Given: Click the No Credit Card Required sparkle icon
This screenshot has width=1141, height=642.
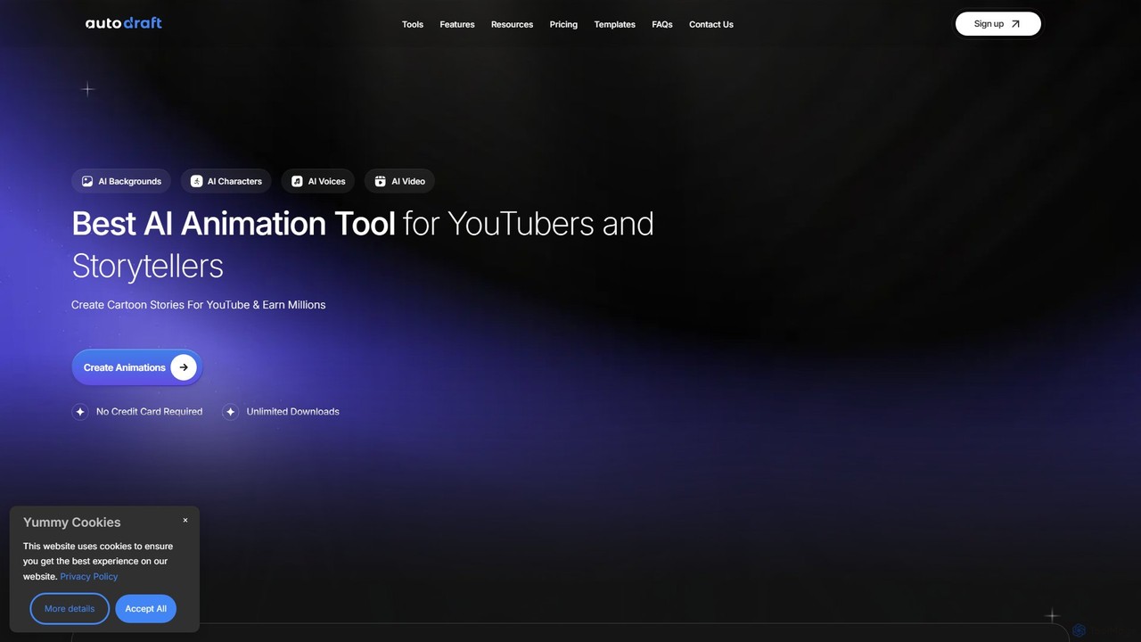Looking at the screenshot, I should tap(80, 412).
